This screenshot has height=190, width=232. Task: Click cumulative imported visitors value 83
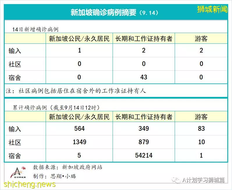(x=201, y=128)
